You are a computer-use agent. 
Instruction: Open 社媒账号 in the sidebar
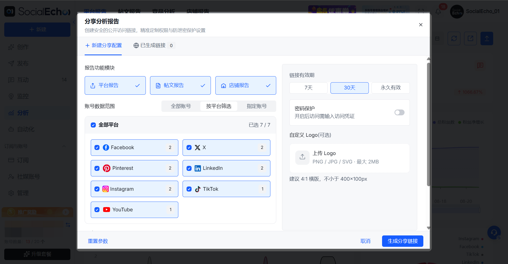tap(37, 177)
